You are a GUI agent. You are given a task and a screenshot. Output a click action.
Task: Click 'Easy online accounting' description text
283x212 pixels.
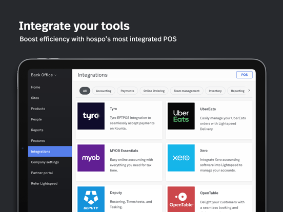click(131, 165)
